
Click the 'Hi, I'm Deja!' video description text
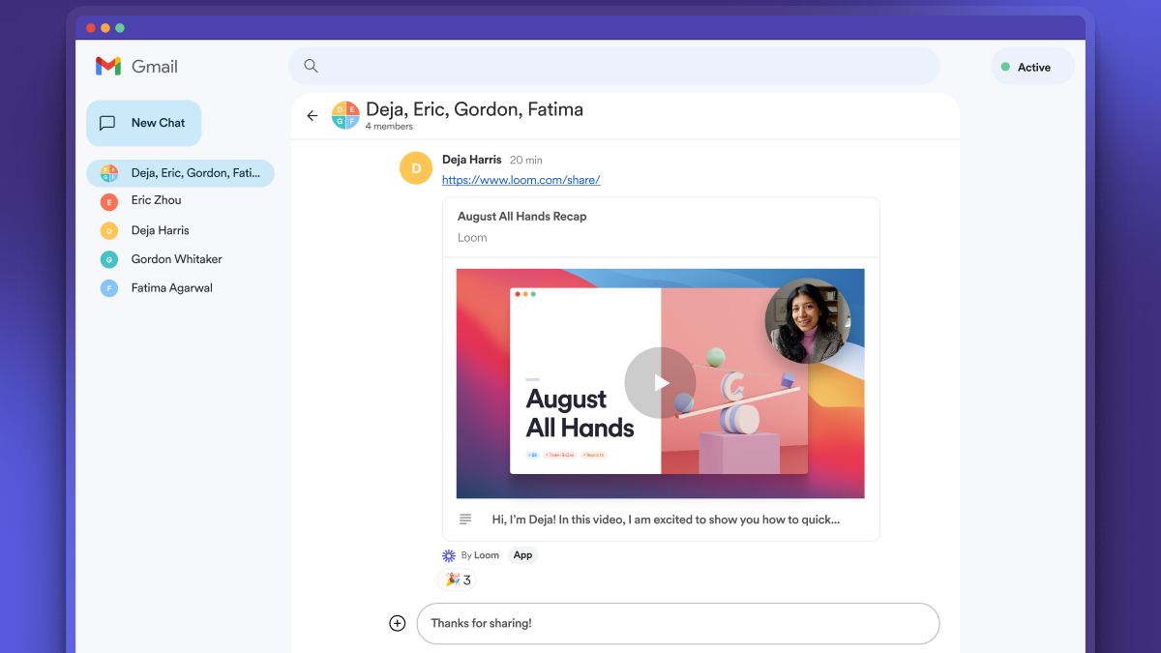click(666, 519)
